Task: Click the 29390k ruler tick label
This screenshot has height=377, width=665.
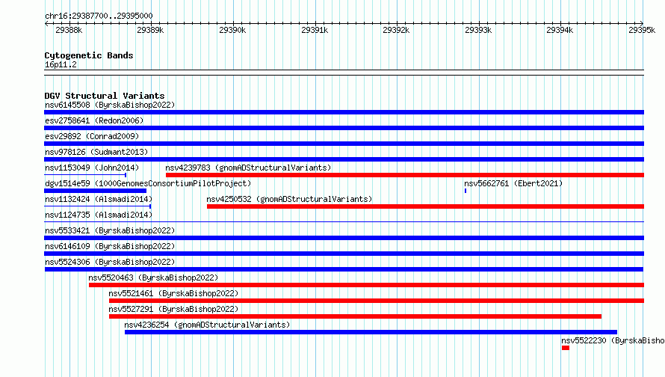Action: point(232,30)
